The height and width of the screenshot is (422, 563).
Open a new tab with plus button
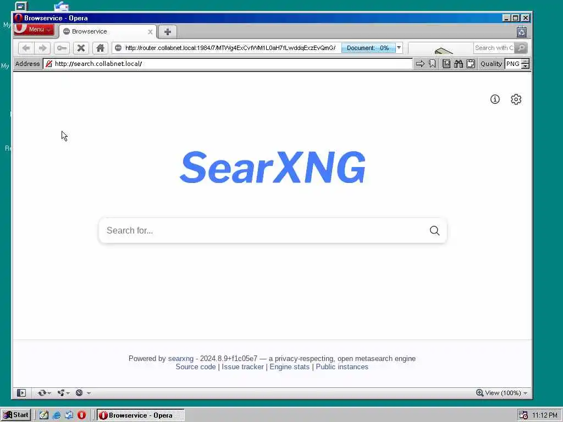(167, 32)
